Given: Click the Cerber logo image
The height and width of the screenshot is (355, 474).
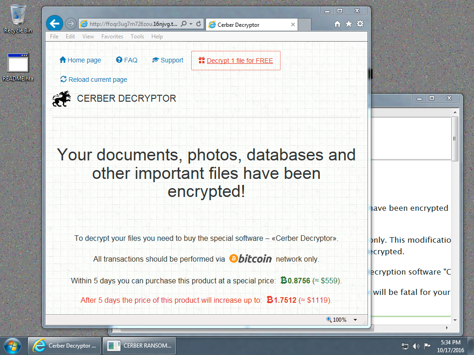Looking at the screenshot, I should [62, 99].
